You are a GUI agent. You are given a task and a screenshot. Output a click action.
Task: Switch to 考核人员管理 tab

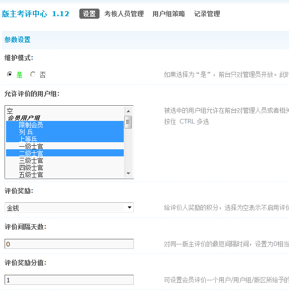click(x=124, y=14)
